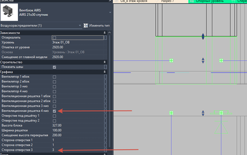Enable Отверстие под решётку 2 checkbox
The image size is (247, 155).
click(x=54, y=121)
